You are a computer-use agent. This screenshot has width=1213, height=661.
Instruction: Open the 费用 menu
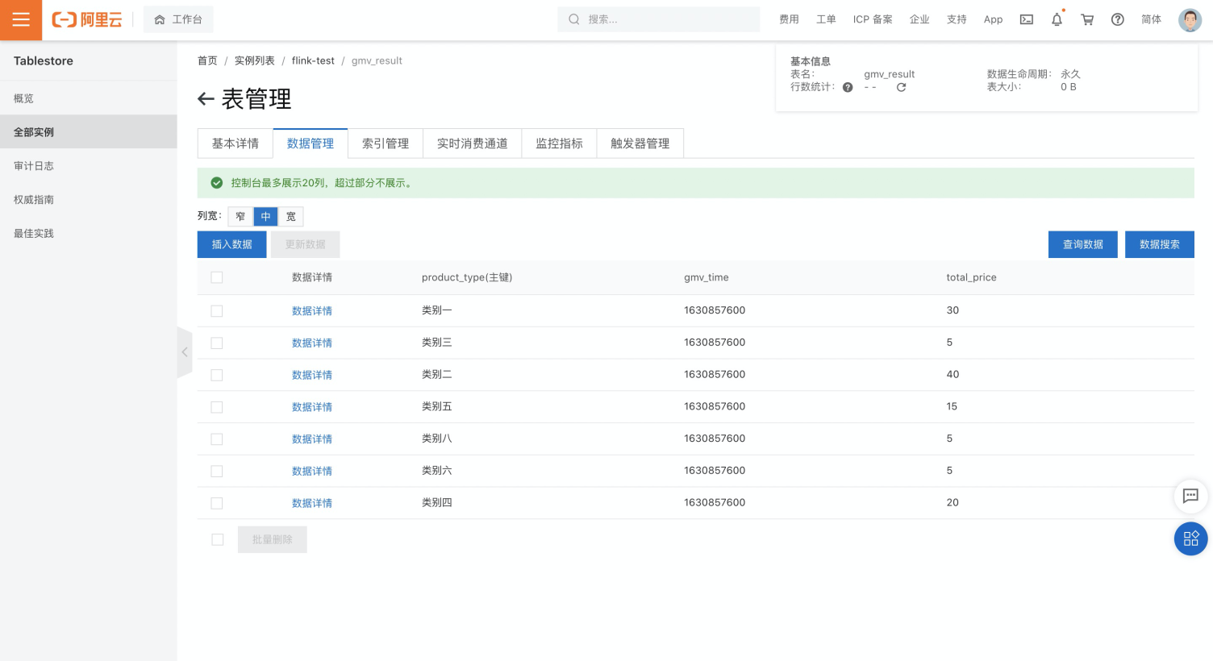789,19
